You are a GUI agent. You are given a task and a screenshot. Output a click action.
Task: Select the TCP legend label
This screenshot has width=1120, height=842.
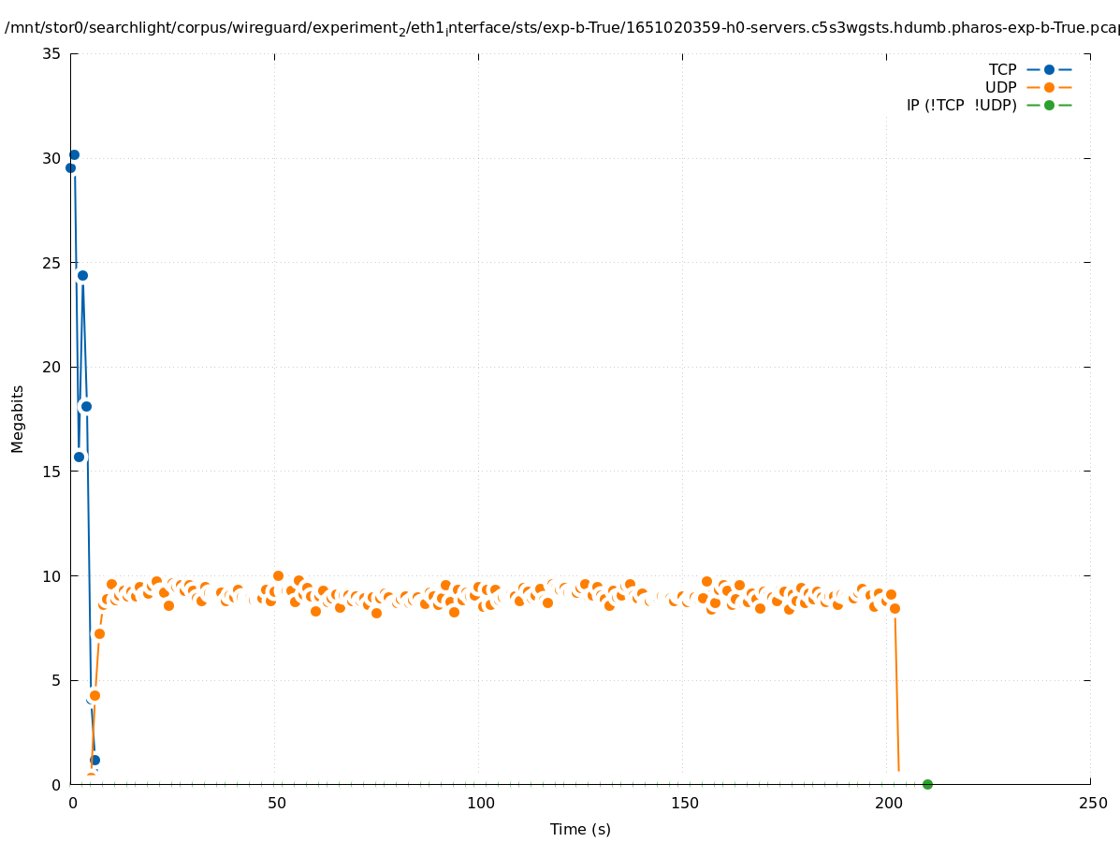(x=1002, y=69)
